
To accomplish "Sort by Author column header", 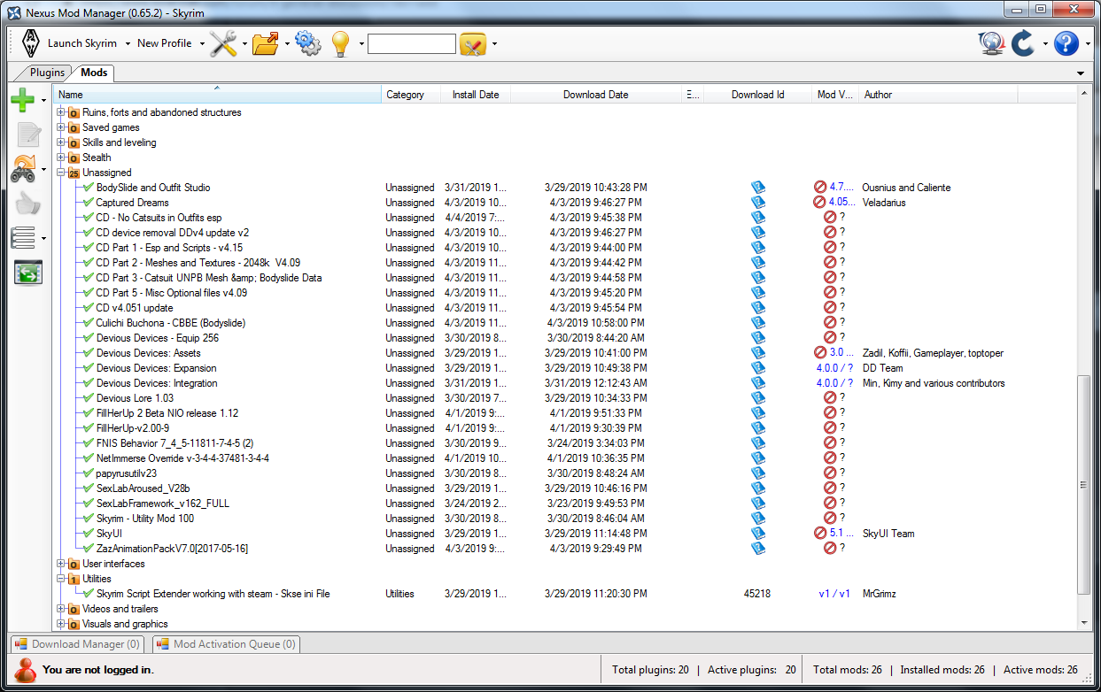I will tap(938, 95).
